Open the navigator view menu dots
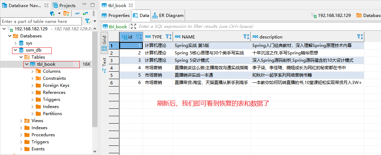This screenshot has width=381, height=155. [93, 13]
